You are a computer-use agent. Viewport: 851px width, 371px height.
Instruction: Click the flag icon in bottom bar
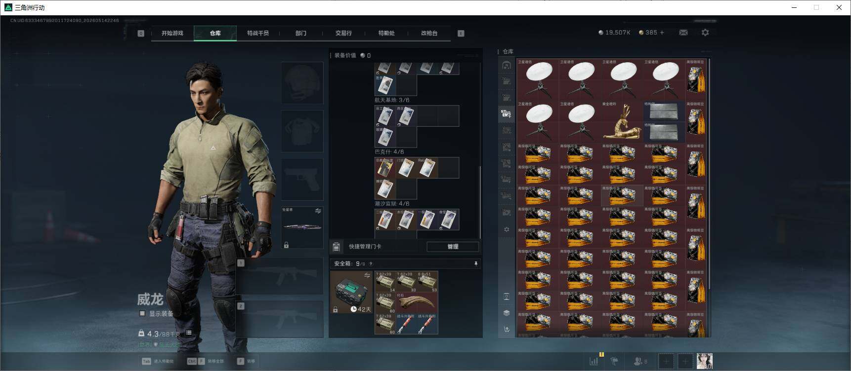coord(614,361)
